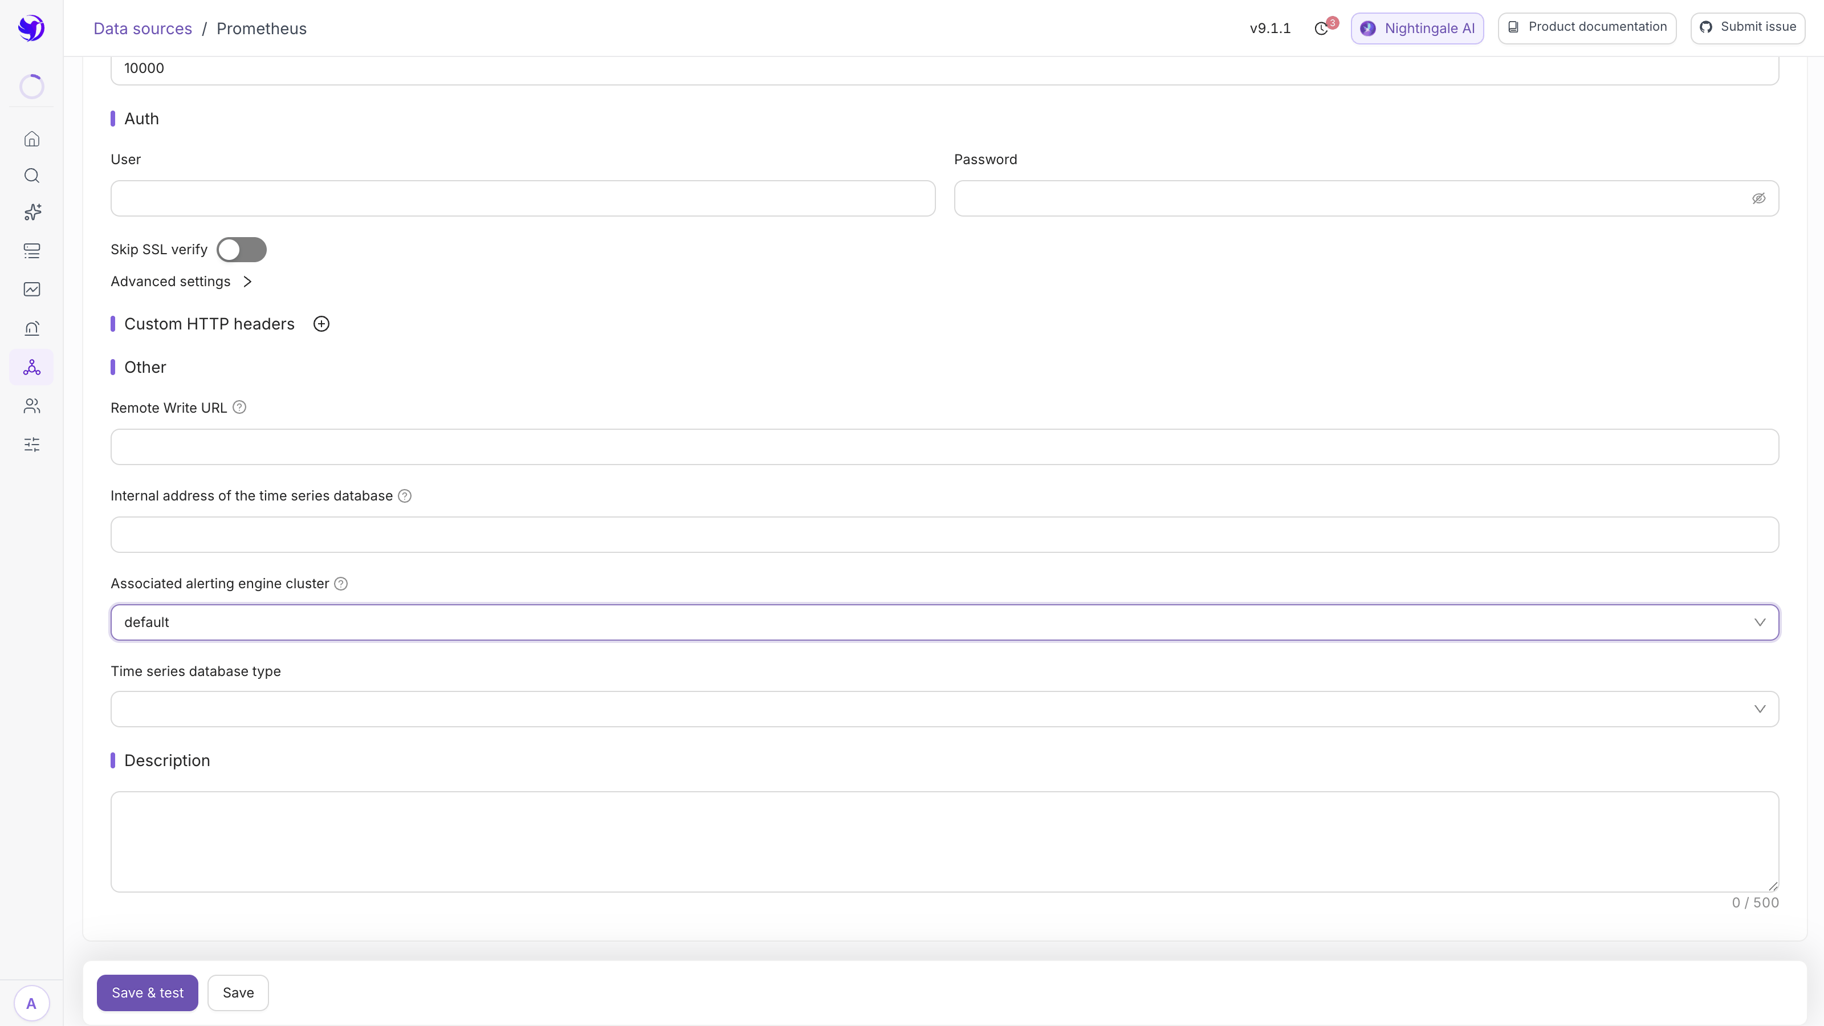Open Associated alerting engine cluster dropdown
This screenshot has width=1824, height=1026.
pos(944,622)
